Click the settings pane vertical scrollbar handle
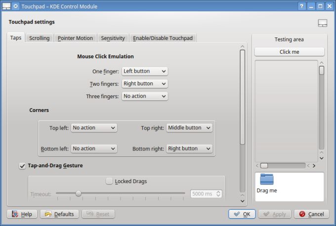 (x=242, y=97)
